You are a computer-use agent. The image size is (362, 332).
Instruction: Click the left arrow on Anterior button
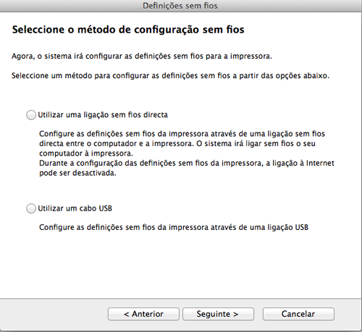point(127,314)
